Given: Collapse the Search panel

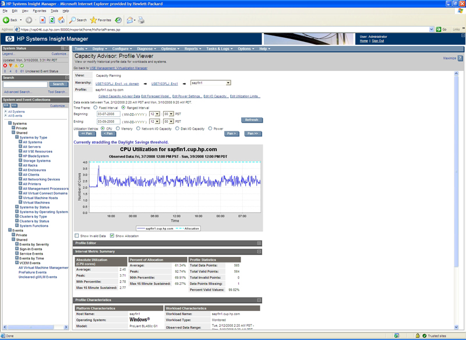Looking at the screenshot, I should [x=67, y=78].
